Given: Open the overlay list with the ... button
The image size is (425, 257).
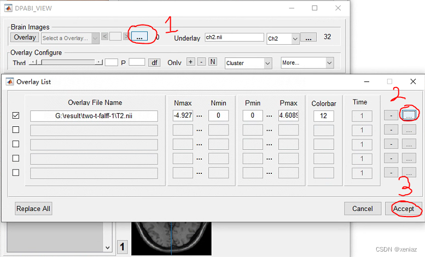Looking at the screenshot, I should click(x=139, y=36).
